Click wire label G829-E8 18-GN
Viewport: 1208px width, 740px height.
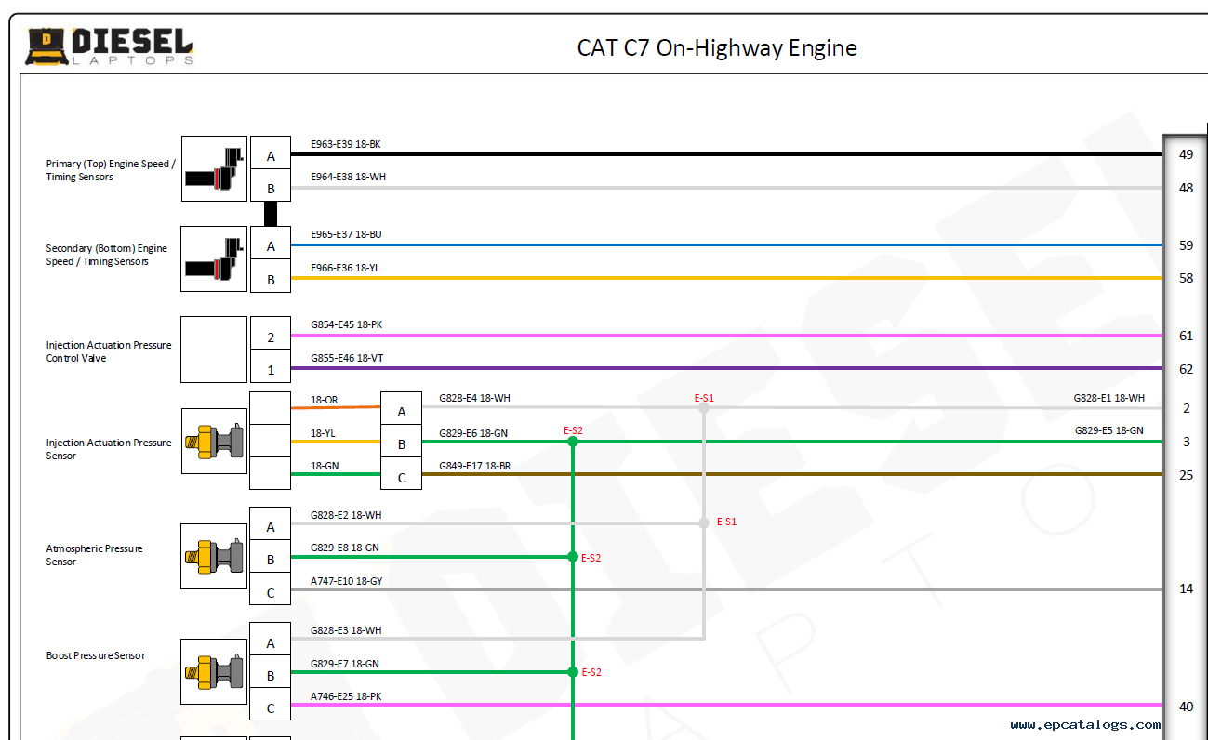click(345, 548)
